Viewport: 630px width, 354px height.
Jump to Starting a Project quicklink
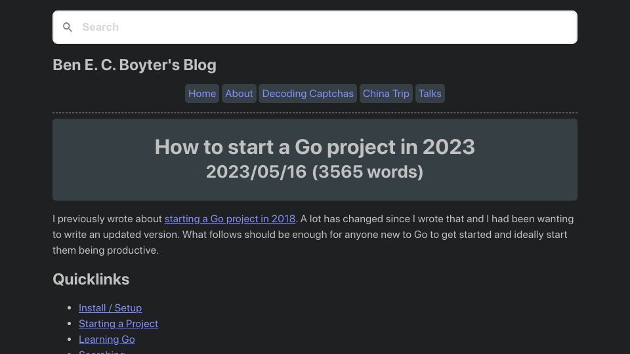pos(119,323)
